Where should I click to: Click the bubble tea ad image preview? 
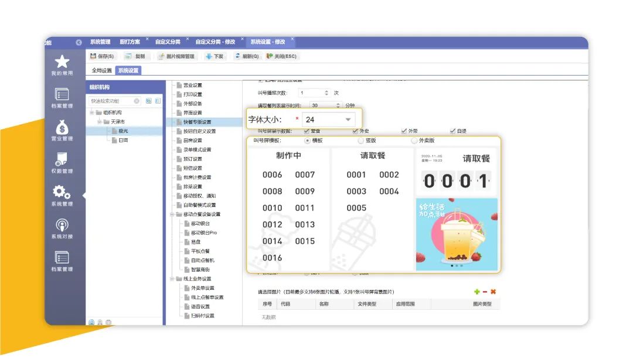point(457,234)
